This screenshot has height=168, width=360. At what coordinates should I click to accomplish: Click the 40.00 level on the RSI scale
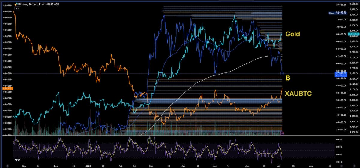[339, 154]
